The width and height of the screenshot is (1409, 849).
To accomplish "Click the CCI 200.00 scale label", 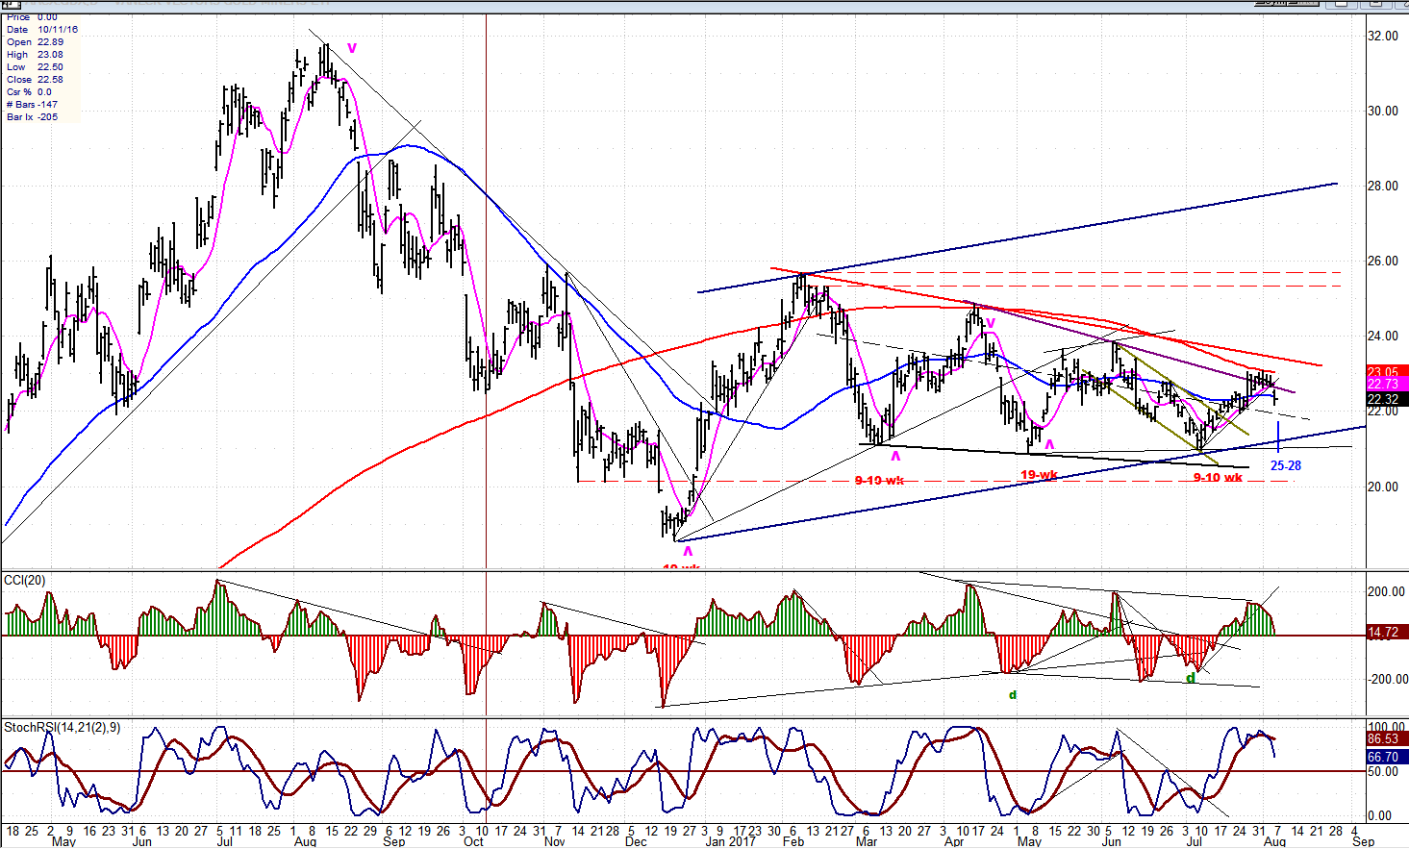I will click(x=1386, y=591).
